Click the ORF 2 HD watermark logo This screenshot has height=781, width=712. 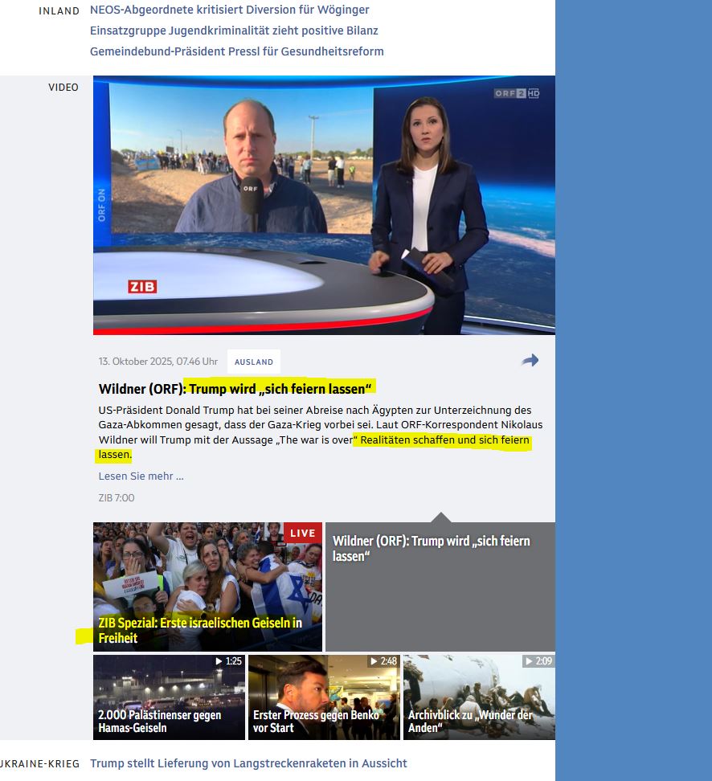pos(516,94)
